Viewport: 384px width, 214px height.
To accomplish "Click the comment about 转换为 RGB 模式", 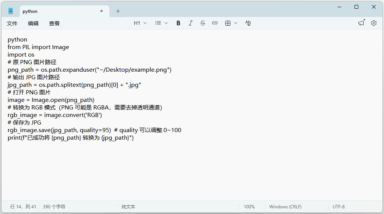I will tap(85, 108).
